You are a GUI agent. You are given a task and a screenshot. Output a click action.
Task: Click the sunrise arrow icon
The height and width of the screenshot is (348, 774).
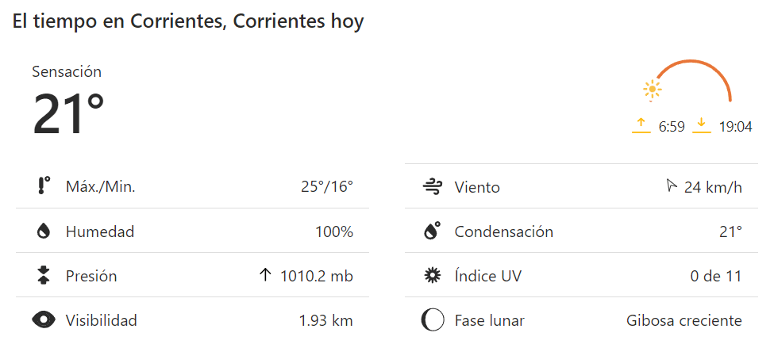coord(641,125)
